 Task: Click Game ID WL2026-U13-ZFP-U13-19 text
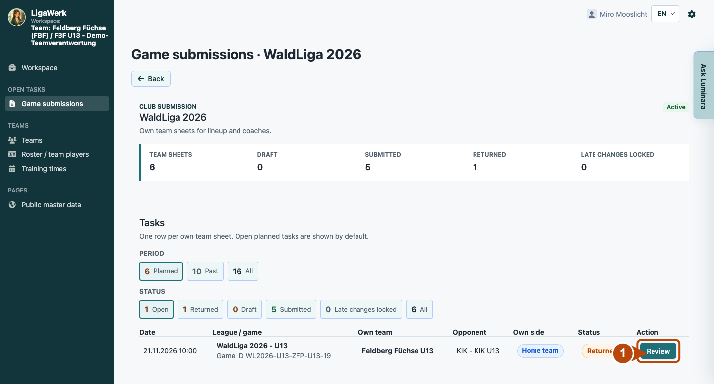274,356
